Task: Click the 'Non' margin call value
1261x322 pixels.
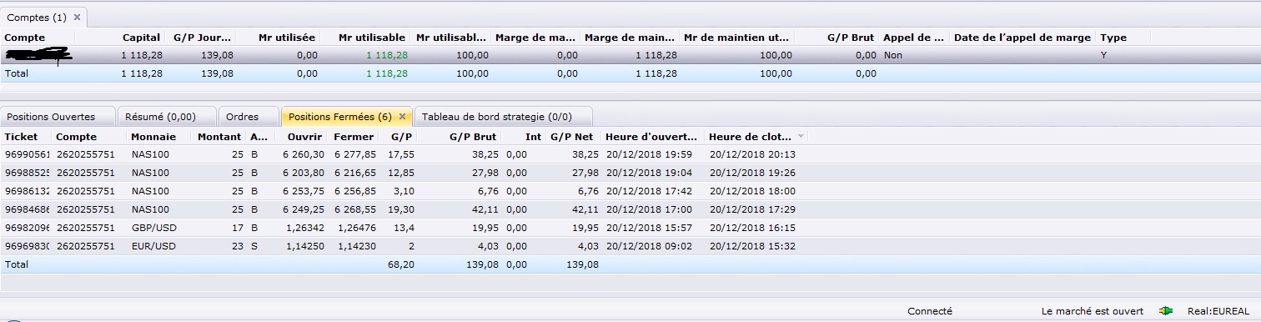Action: click(x=892, y=55)
